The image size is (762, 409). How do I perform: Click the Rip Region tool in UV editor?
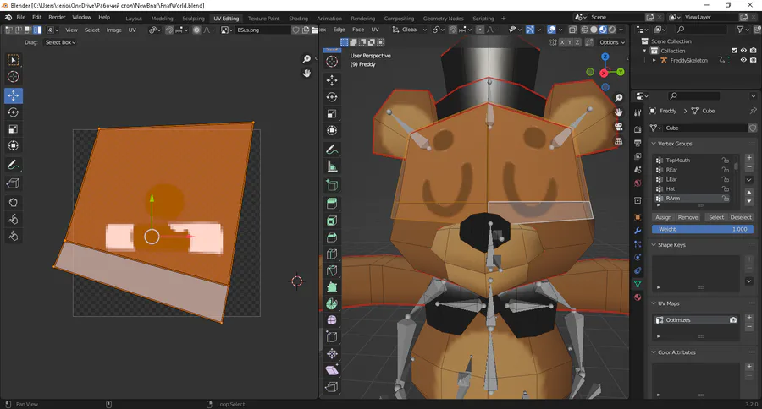[x=14, y=183]
